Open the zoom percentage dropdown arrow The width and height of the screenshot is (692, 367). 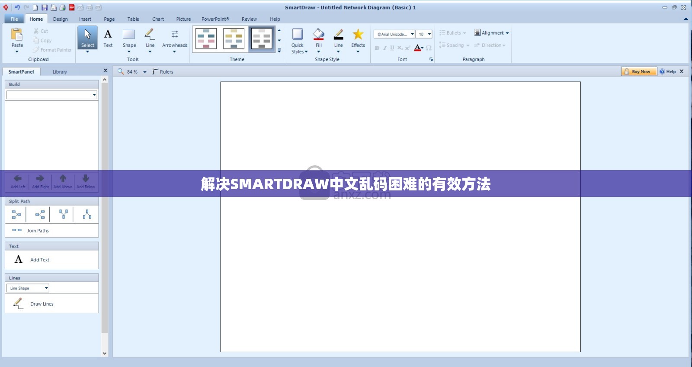pos(145,72)
